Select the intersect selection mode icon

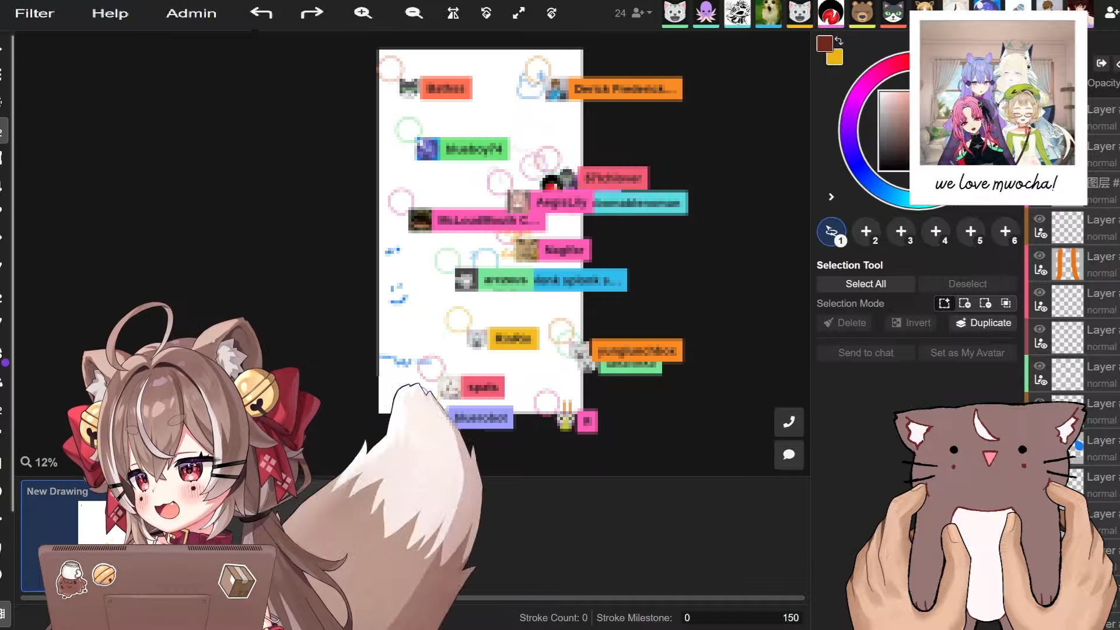point(1006,303)
